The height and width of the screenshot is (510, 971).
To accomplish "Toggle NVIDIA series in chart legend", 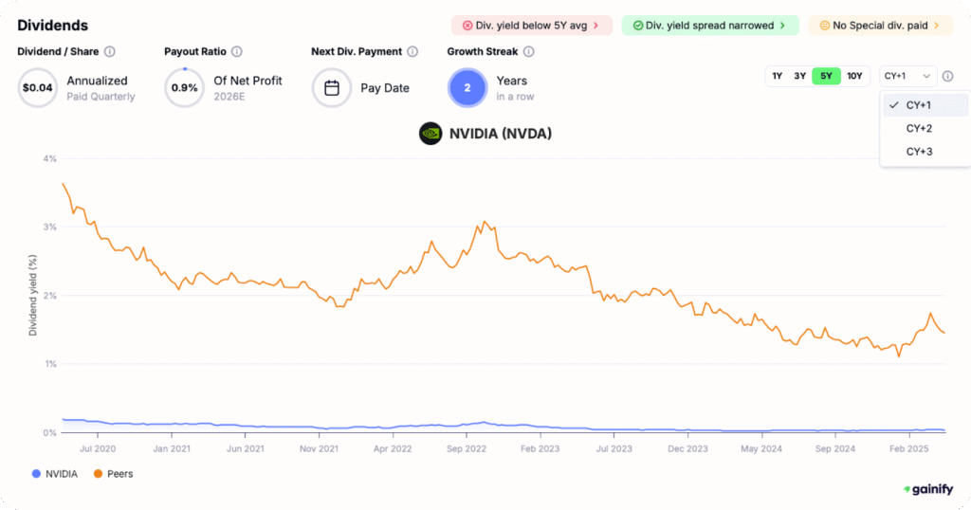I will coord(54,474).
